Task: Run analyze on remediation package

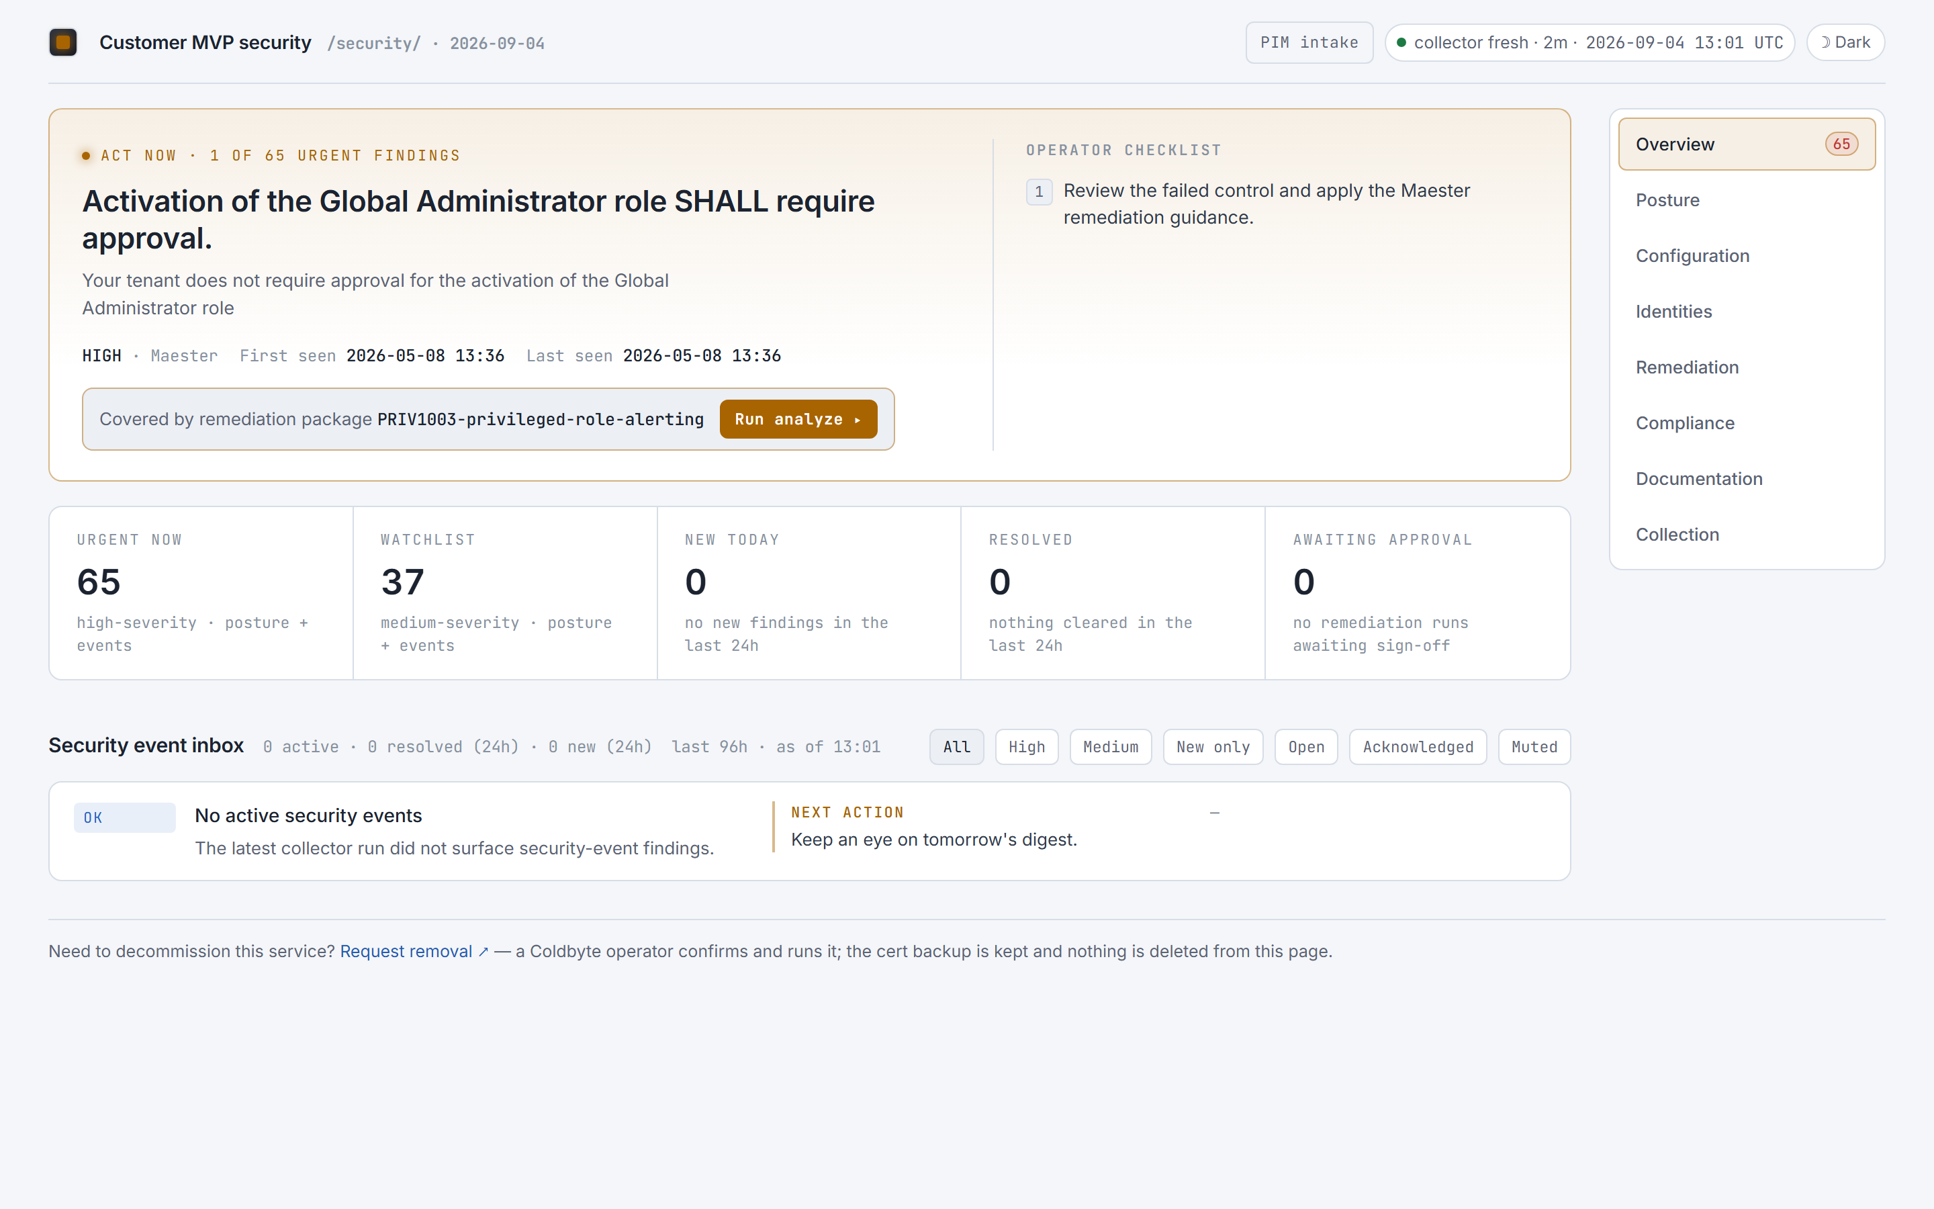Action: (798, 419)
